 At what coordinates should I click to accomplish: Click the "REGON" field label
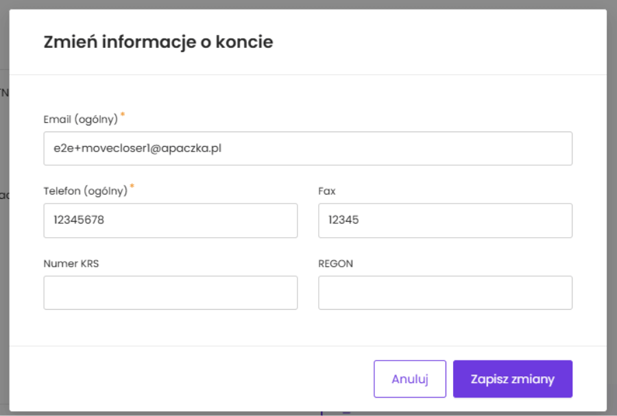pos(335,264)
